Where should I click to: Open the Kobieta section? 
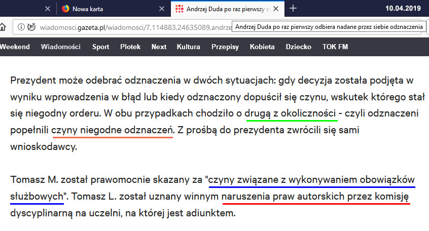262,47
